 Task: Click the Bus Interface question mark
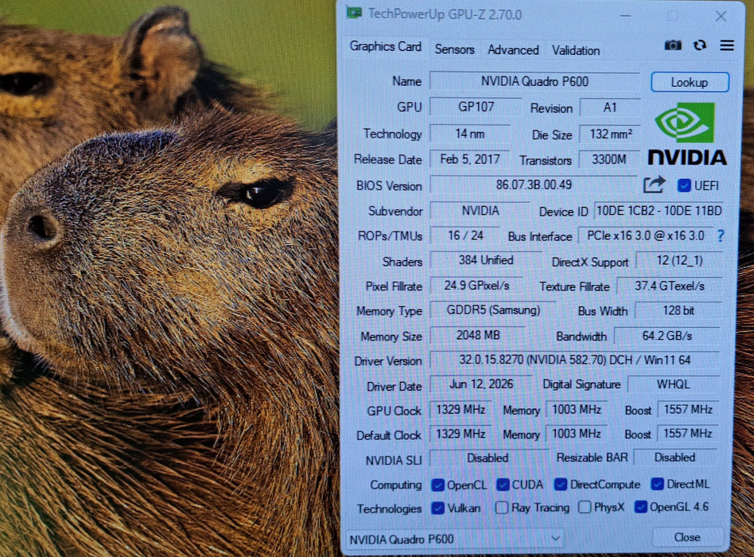pos(721,236)
